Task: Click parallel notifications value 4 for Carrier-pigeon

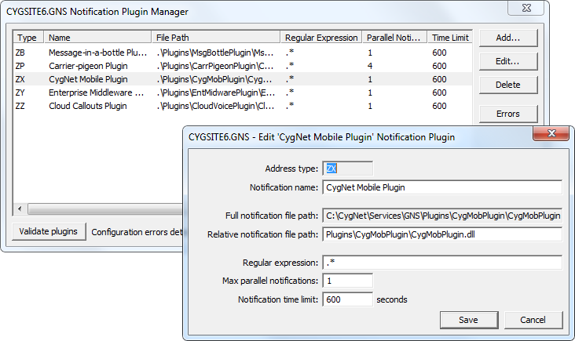Action: tap(370, 66)
